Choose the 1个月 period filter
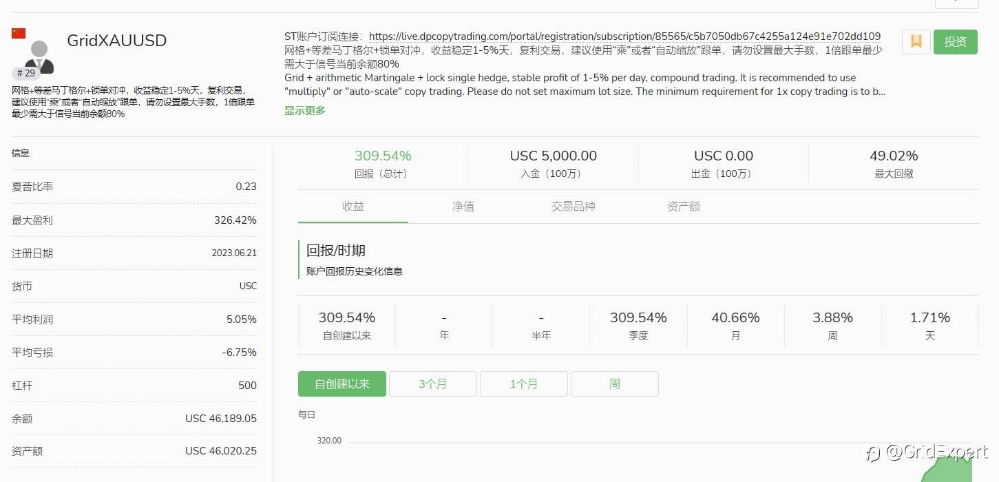The height and width of the screenshot is (482, 999). pos(524,384)
